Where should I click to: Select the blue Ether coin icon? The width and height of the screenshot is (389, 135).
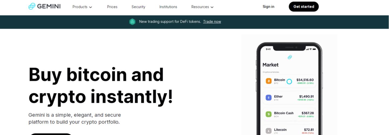tap(269, 98)
